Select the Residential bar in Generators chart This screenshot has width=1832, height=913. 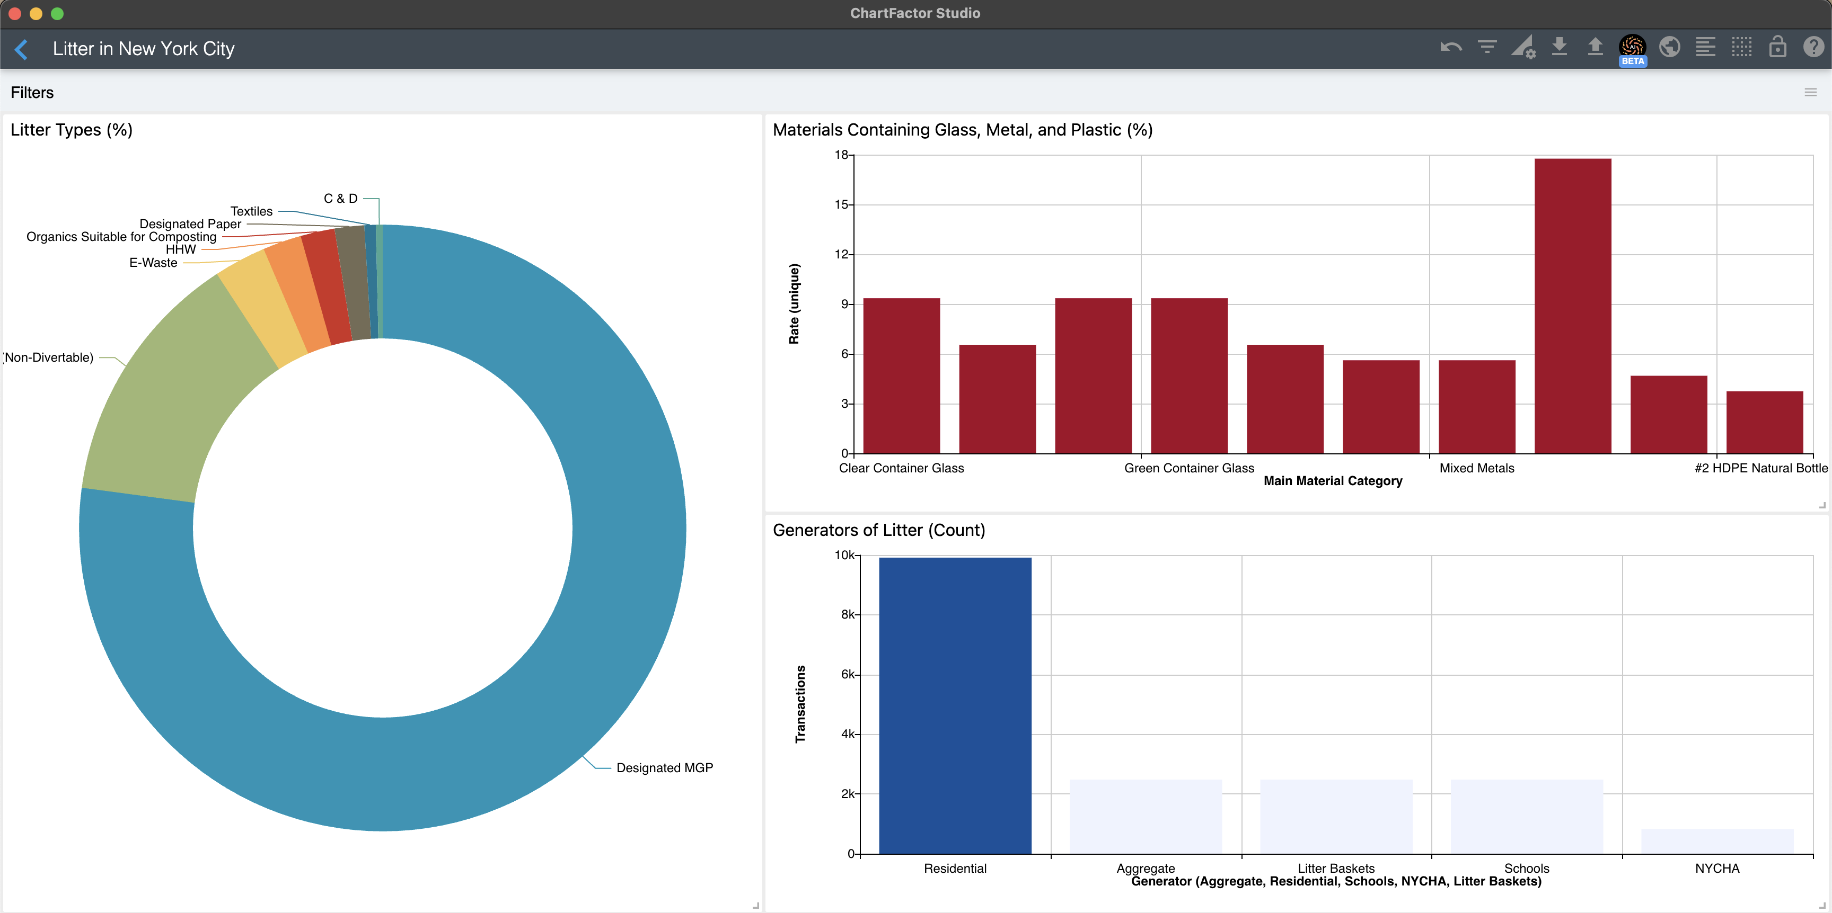tap(954, 705)
